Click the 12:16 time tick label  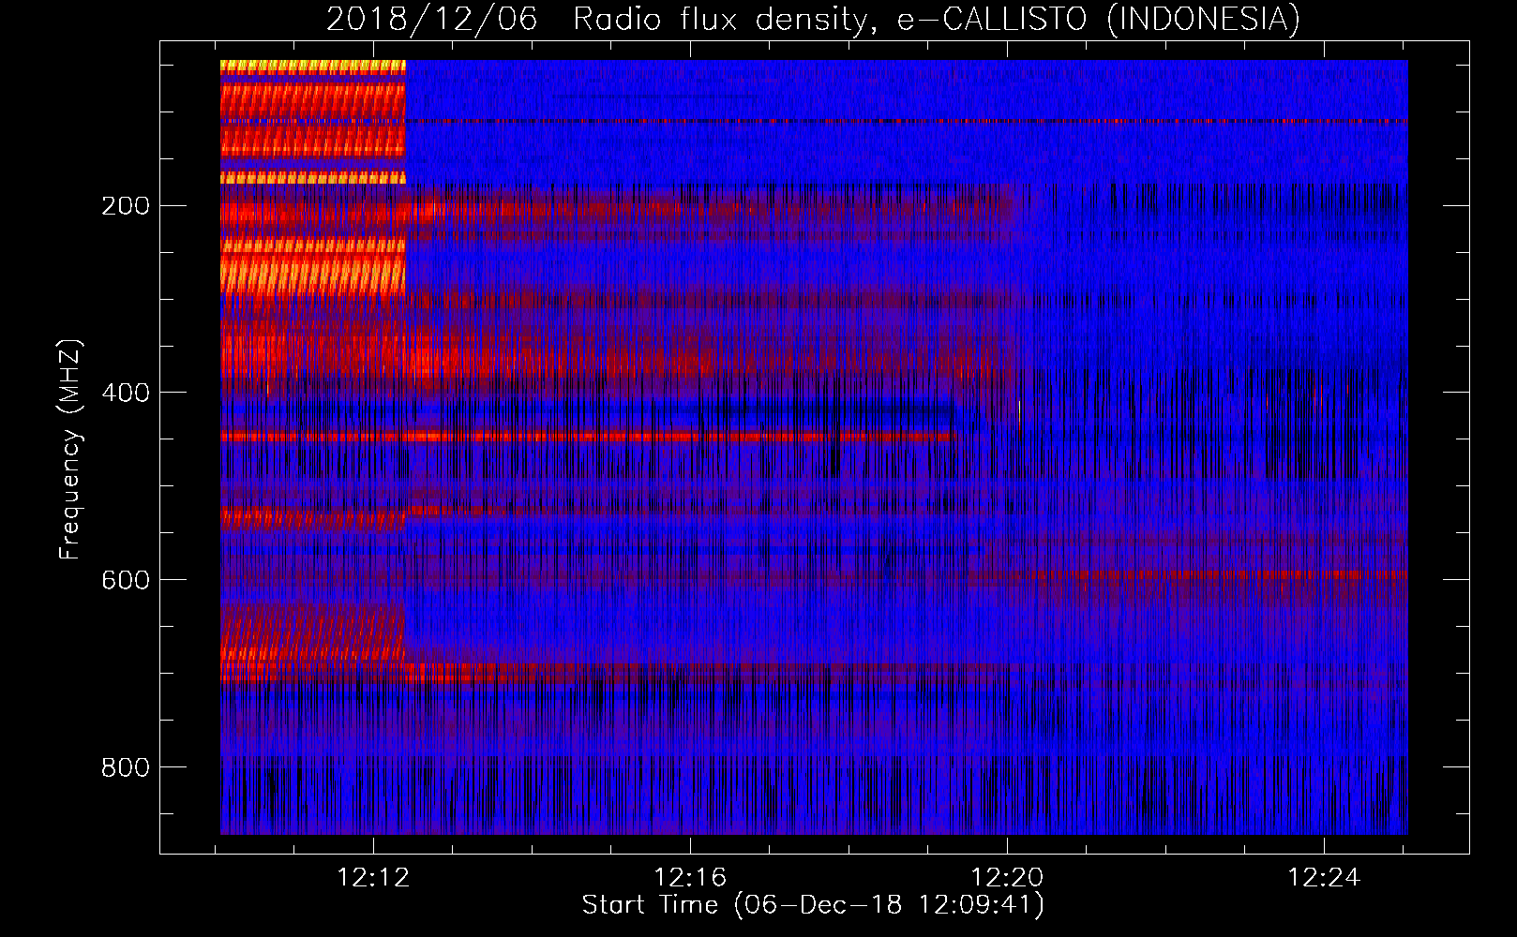click(690, 878)
